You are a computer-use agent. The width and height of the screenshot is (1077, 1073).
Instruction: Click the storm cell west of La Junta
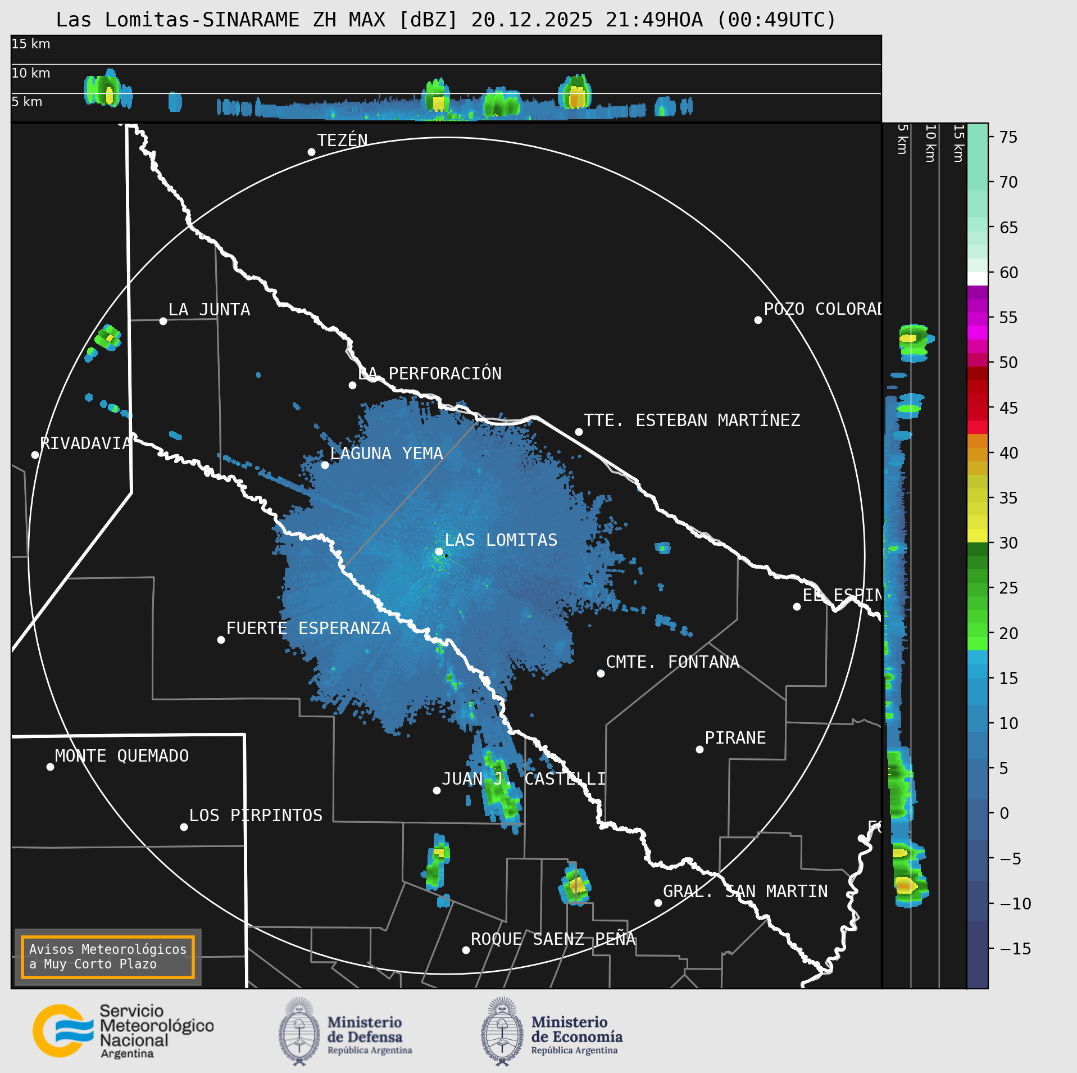[x=107, y=337]
